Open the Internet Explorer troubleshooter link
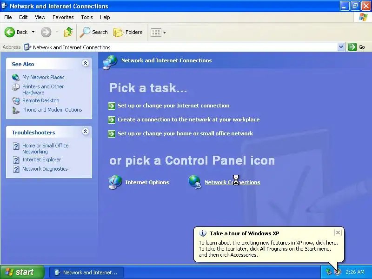The height and width of the screenshot is (279, 372). click(x=42, y=159)
